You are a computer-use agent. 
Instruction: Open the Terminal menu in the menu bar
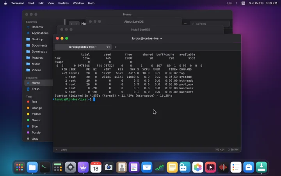[18, 3]
